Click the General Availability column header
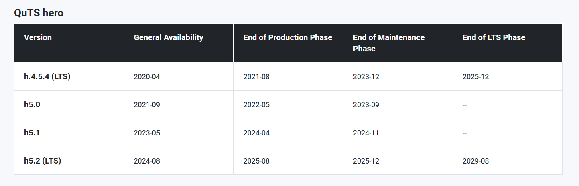The height and width of the screenshot is (186, 579). point(168,37)
